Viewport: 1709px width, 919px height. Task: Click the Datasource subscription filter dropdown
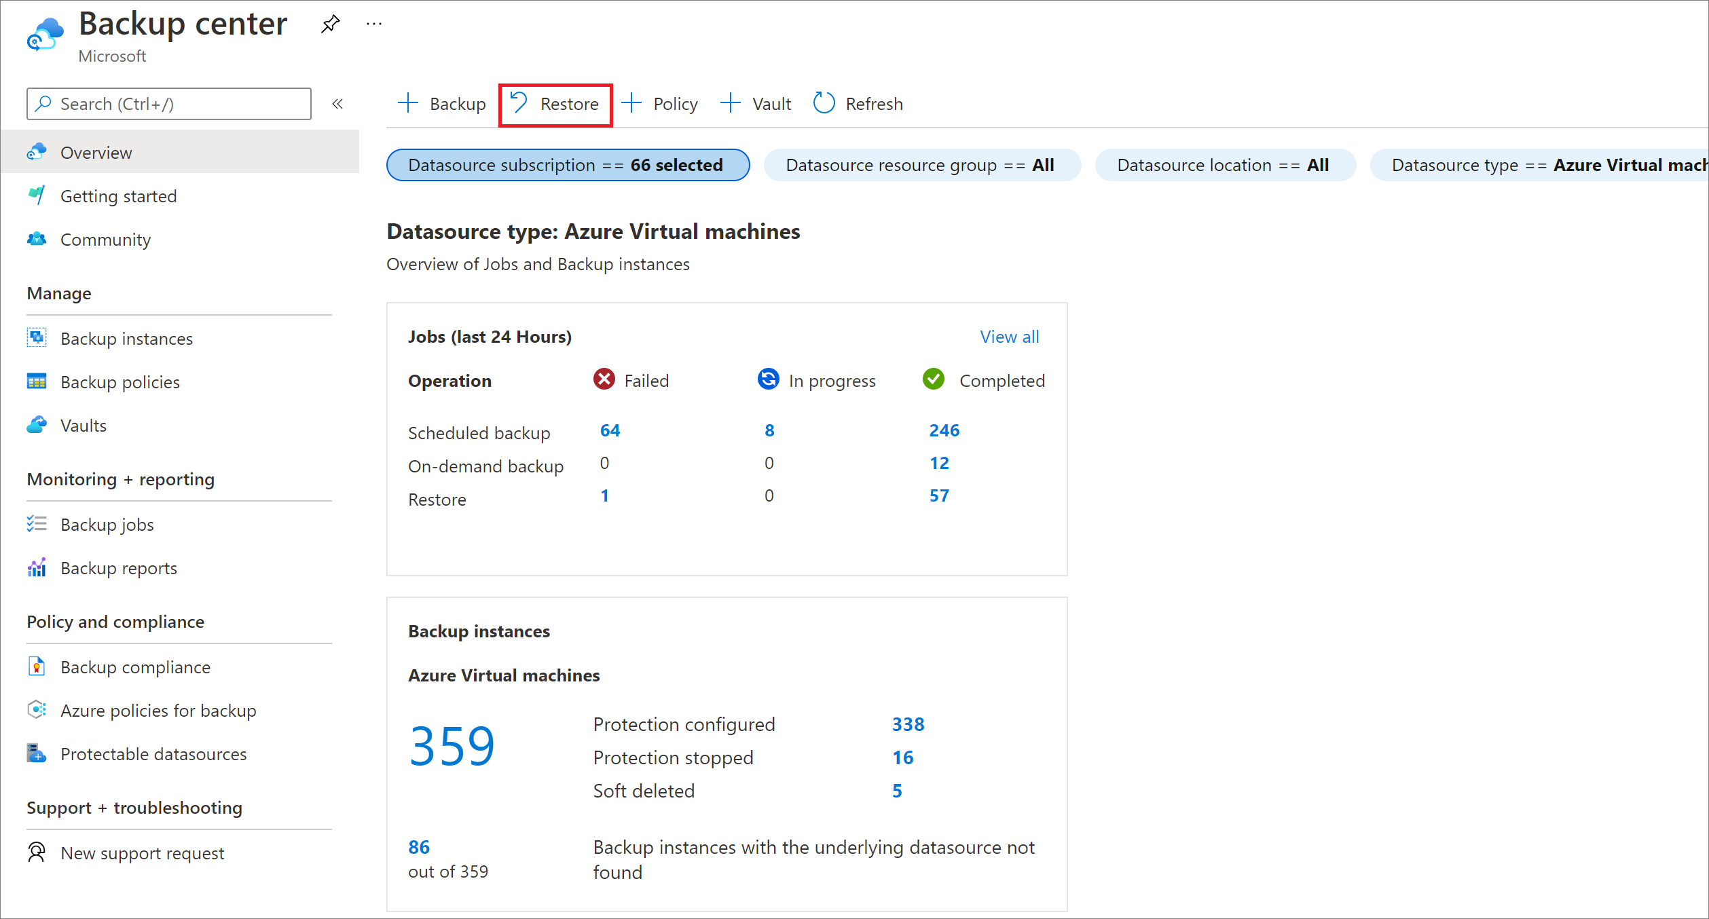tap(565, 165)
